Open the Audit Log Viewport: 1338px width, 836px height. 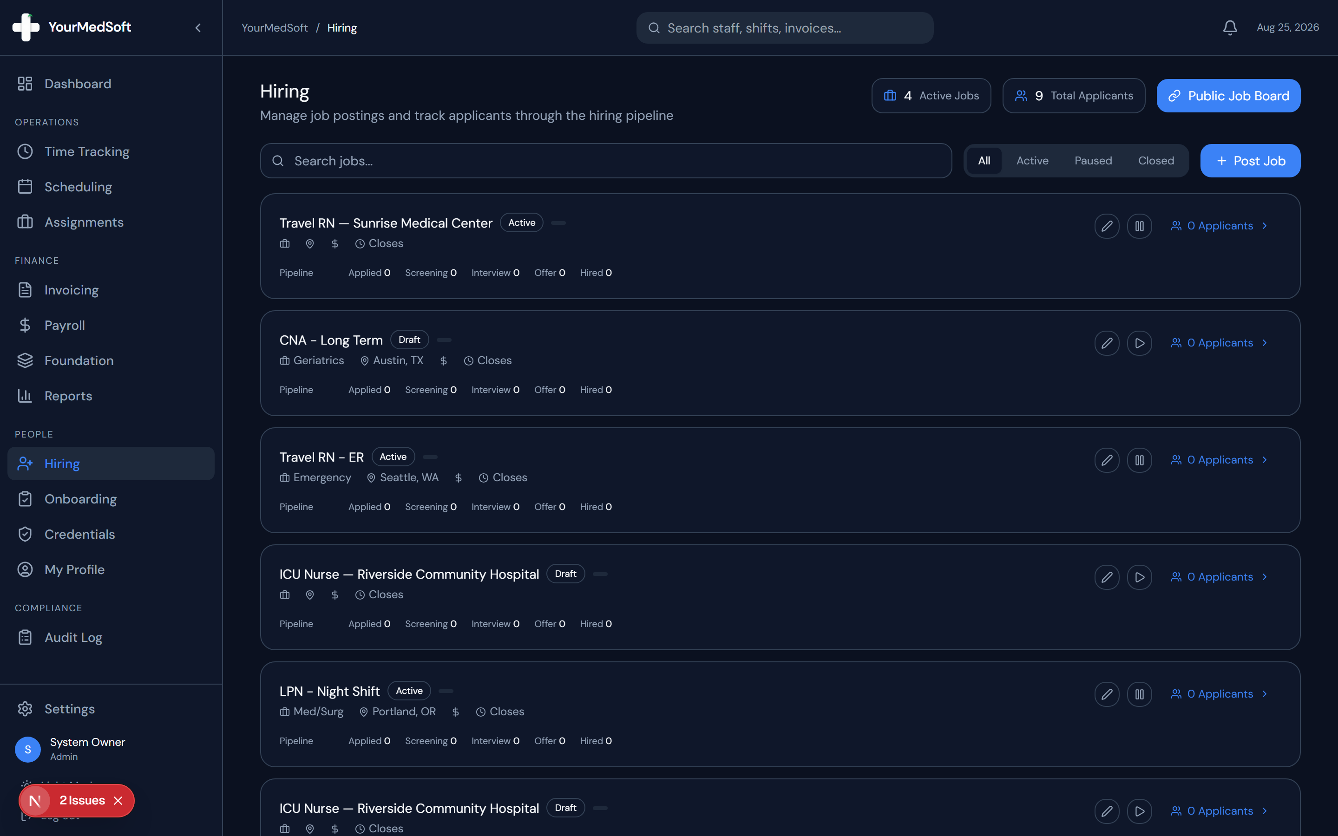tap(111, 638)
